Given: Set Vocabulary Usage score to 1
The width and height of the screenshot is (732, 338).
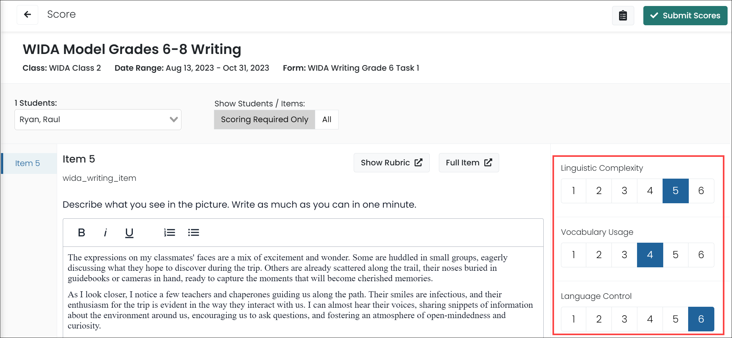Looking at the screenshot, I should (x=574, y=255).
